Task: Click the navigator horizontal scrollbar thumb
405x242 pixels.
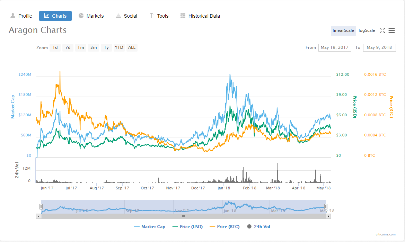Action: click(x=184, y=216)
